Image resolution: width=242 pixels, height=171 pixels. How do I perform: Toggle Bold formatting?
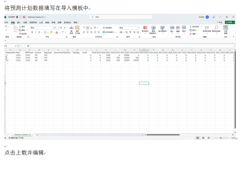point(32,32)
